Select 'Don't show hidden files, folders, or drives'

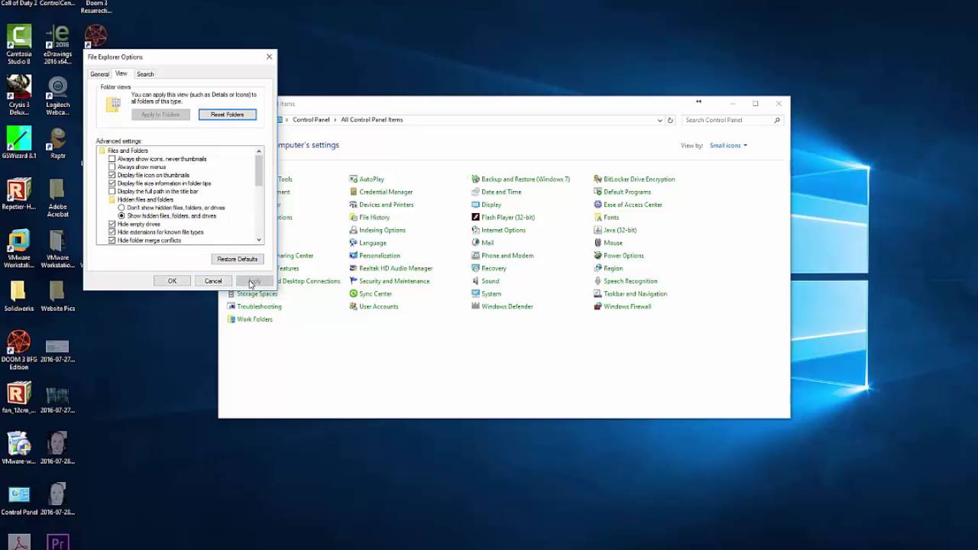(121, 207)
